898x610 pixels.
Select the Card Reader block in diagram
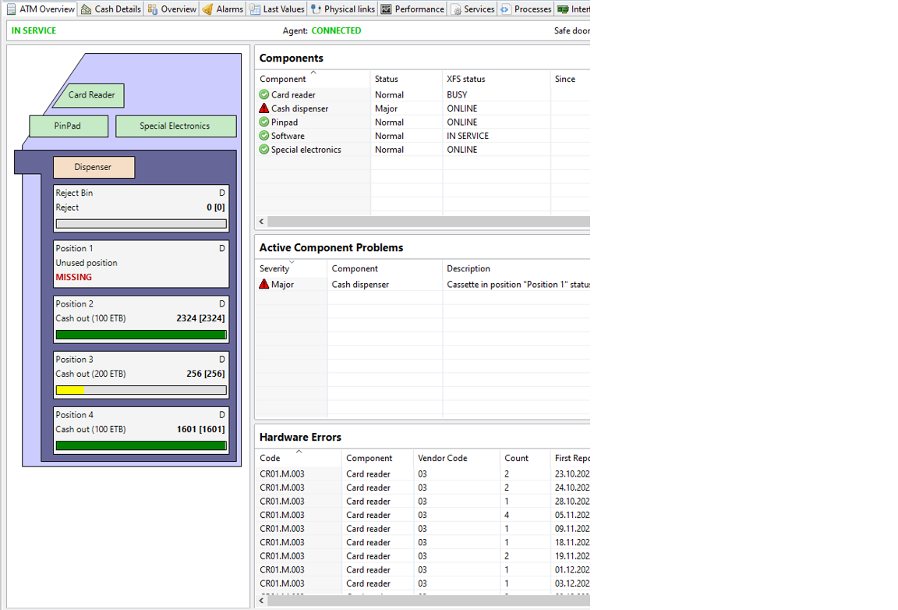(91, 95)
